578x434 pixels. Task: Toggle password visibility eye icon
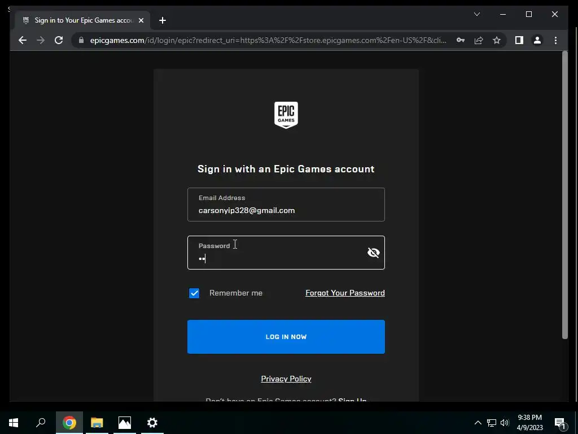tap(374, 253)
